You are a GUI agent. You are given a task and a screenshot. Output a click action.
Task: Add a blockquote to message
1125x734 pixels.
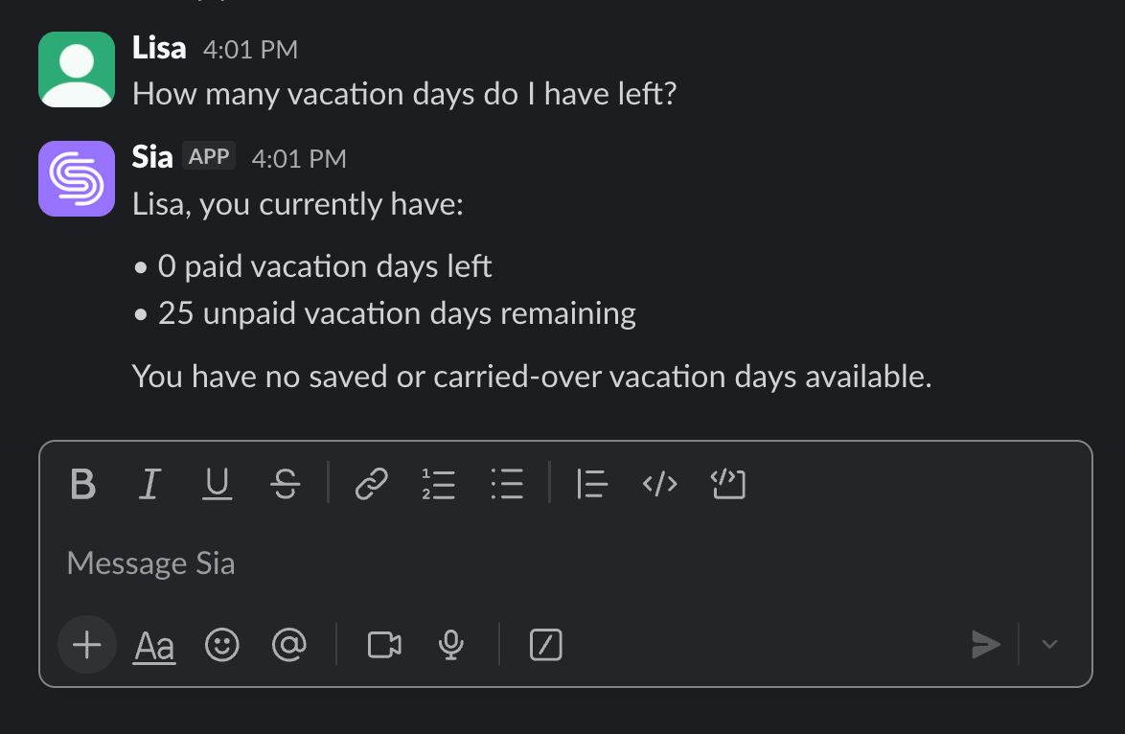tap(592, 485)
